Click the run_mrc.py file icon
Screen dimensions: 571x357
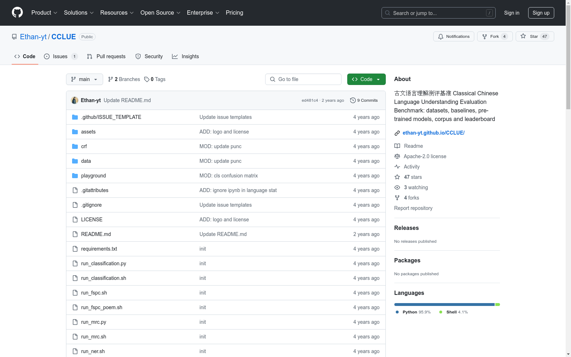[x=75, y=322]
